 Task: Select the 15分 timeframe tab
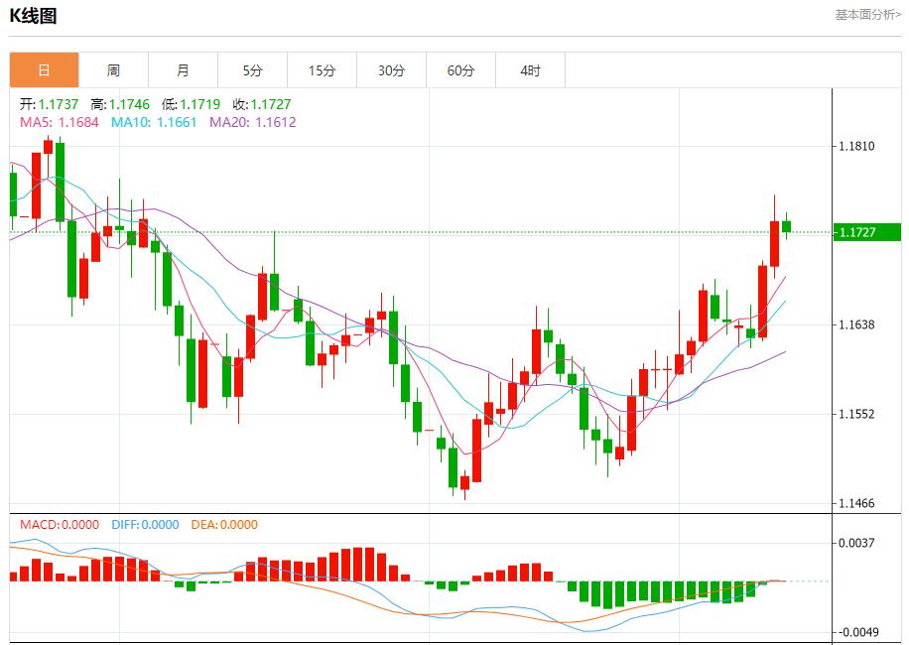click(x=322, y=70)
